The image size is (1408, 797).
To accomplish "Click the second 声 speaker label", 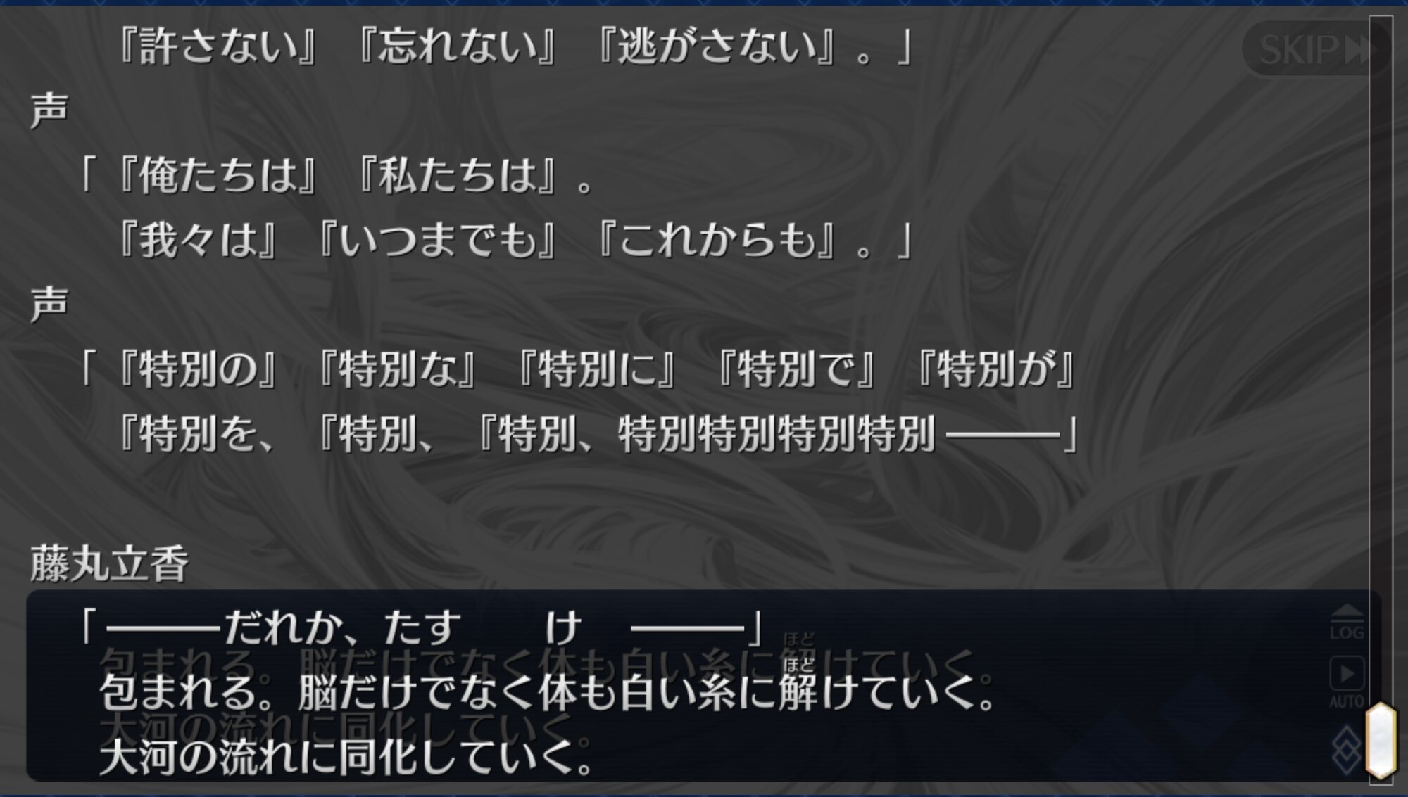I will (49, 304).
